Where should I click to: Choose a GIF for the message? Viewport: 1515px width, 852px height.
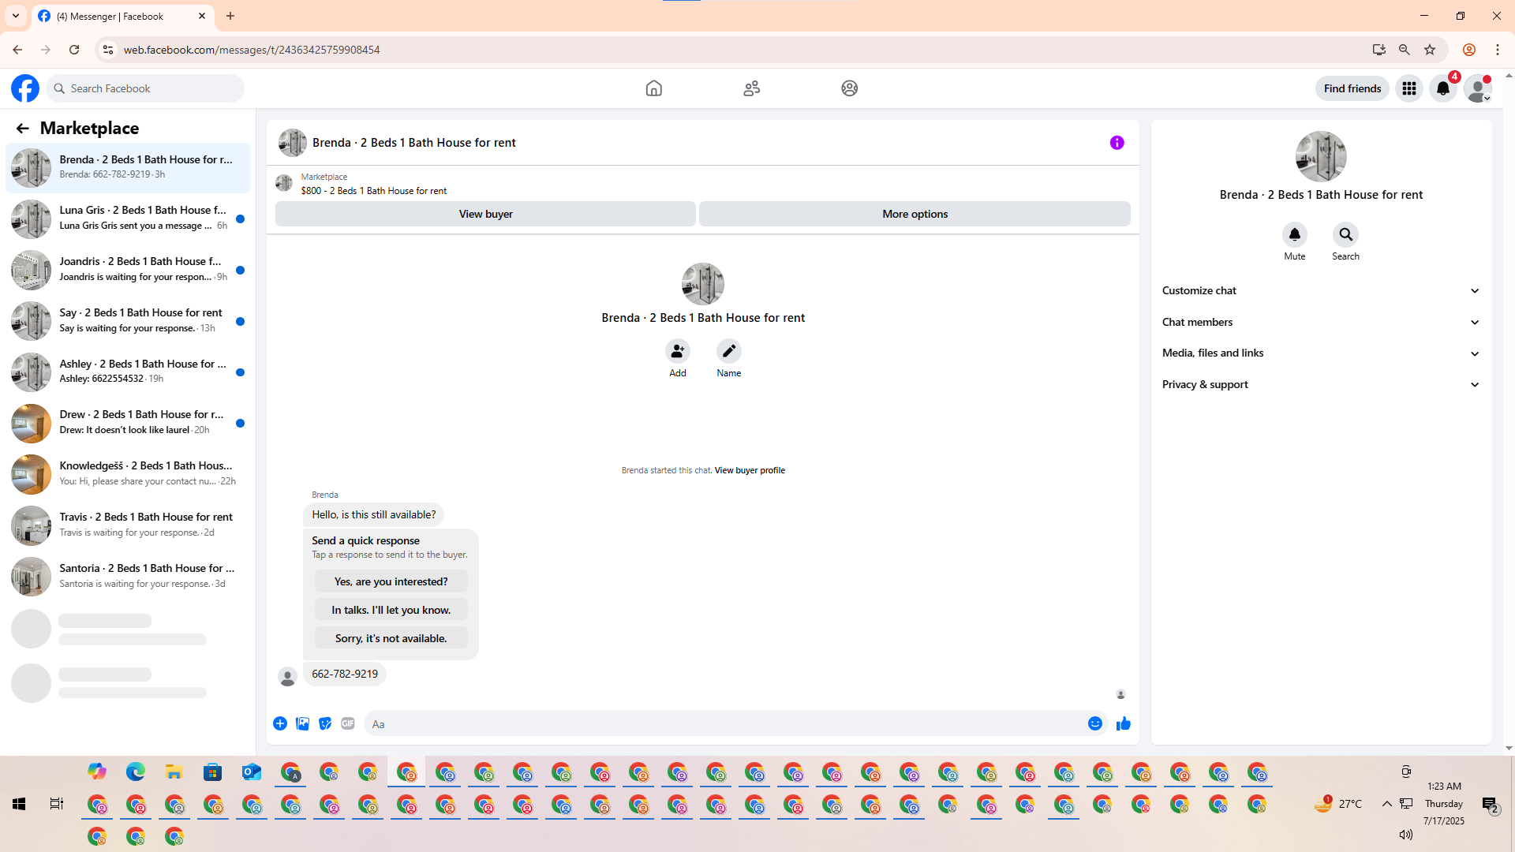pos(348,723)
